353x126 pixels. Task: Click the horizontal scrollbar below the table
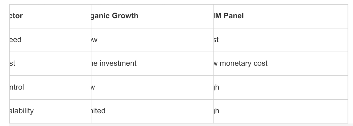(177, 125)
